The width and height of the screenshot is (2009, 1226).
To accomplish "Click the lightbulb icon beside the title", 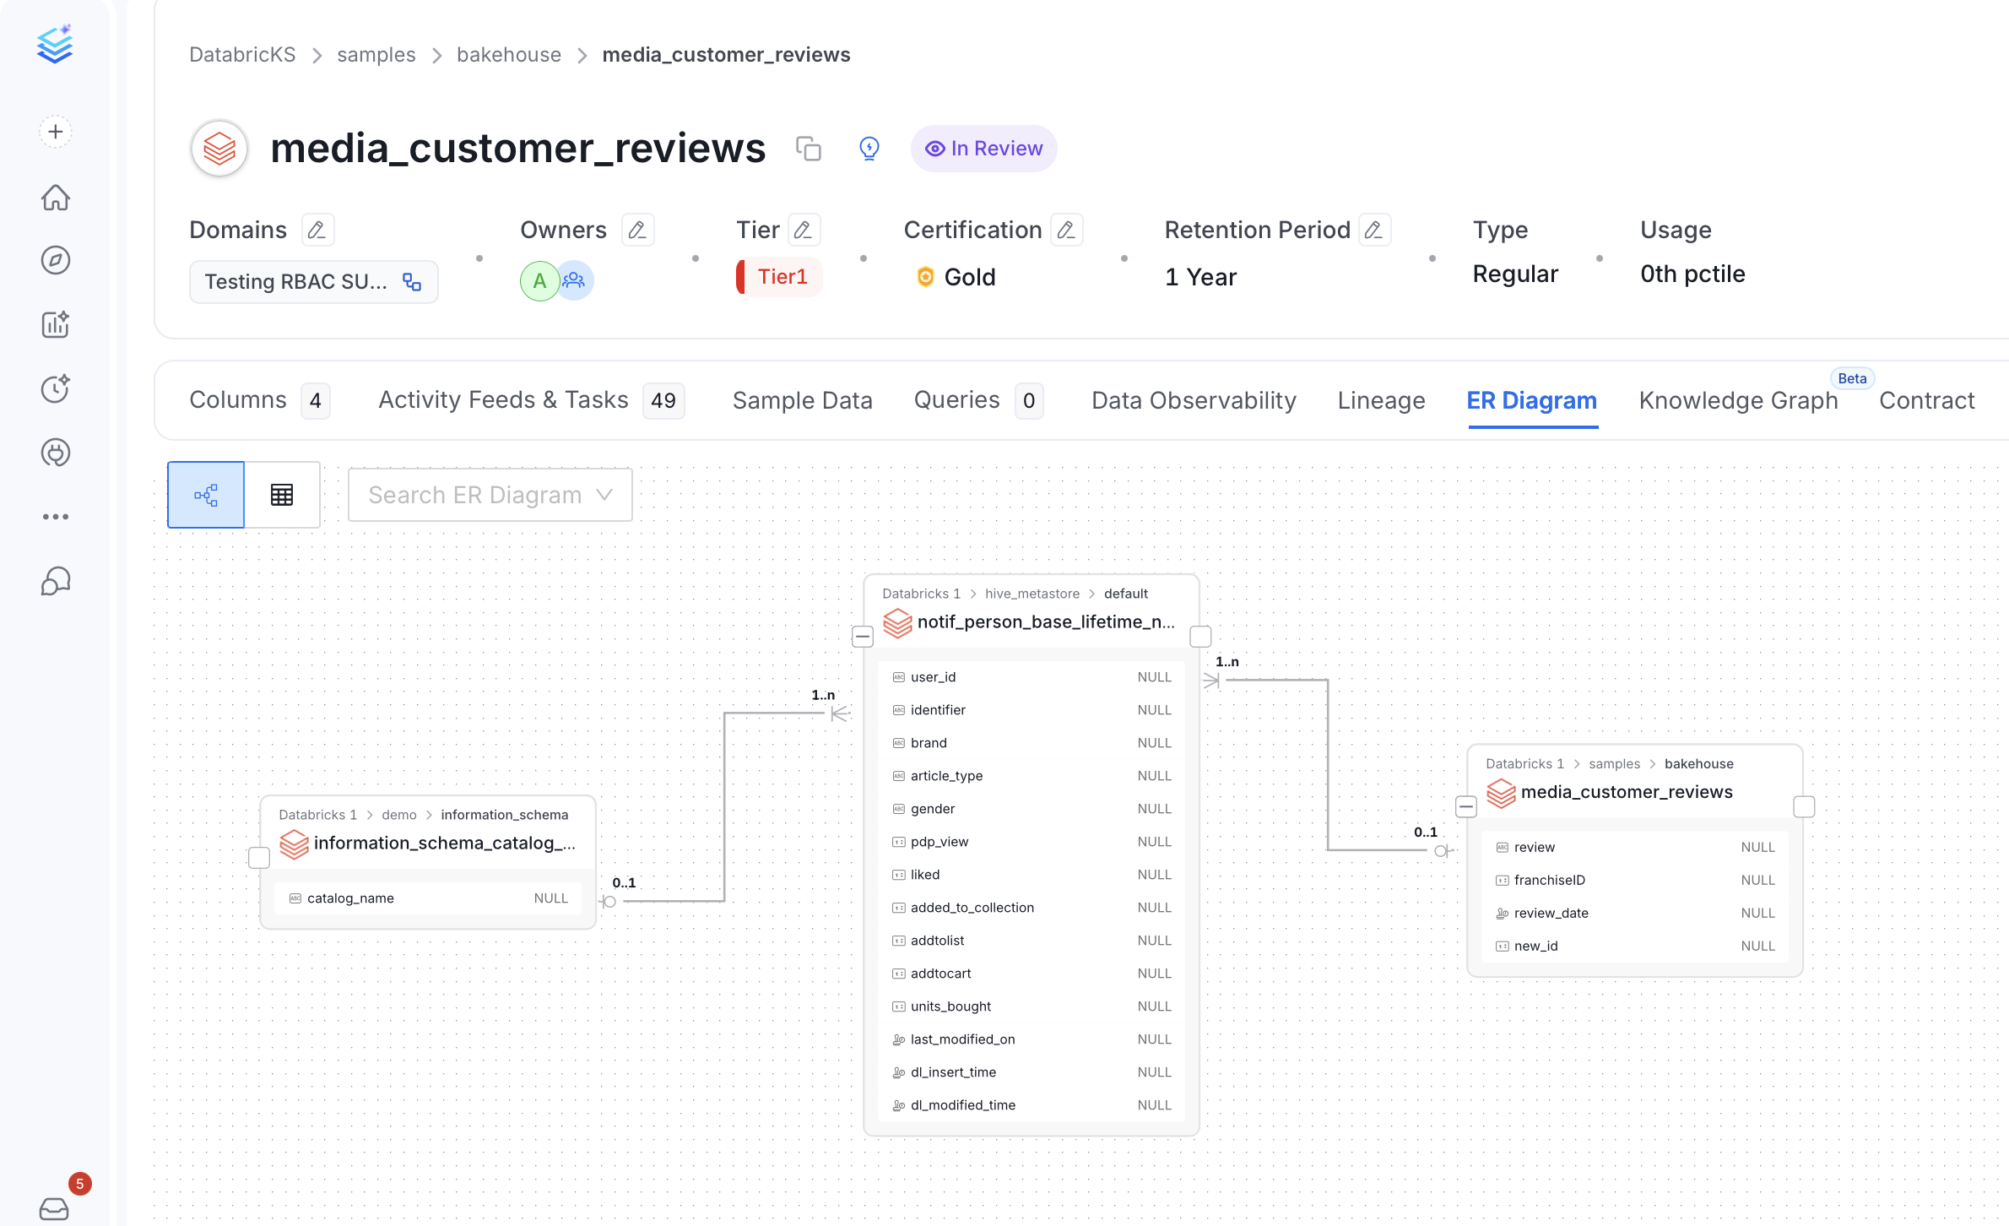I will pos(869,149).
